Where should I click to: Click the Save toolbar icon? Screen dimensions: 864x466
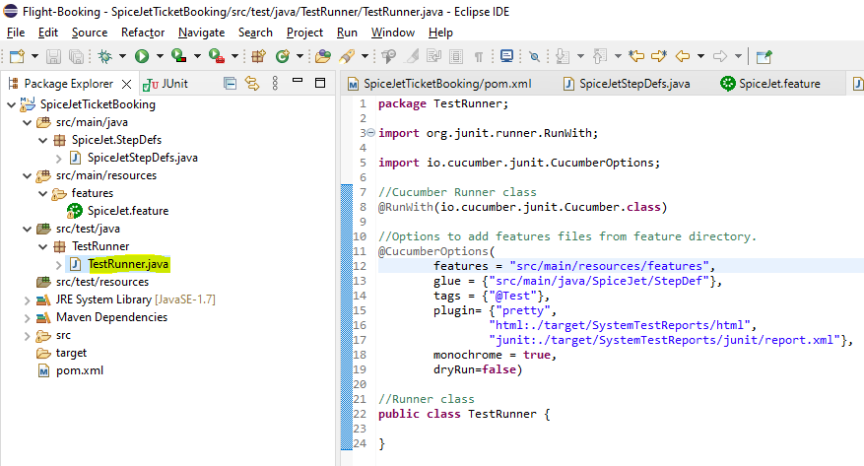coord(53,56)
